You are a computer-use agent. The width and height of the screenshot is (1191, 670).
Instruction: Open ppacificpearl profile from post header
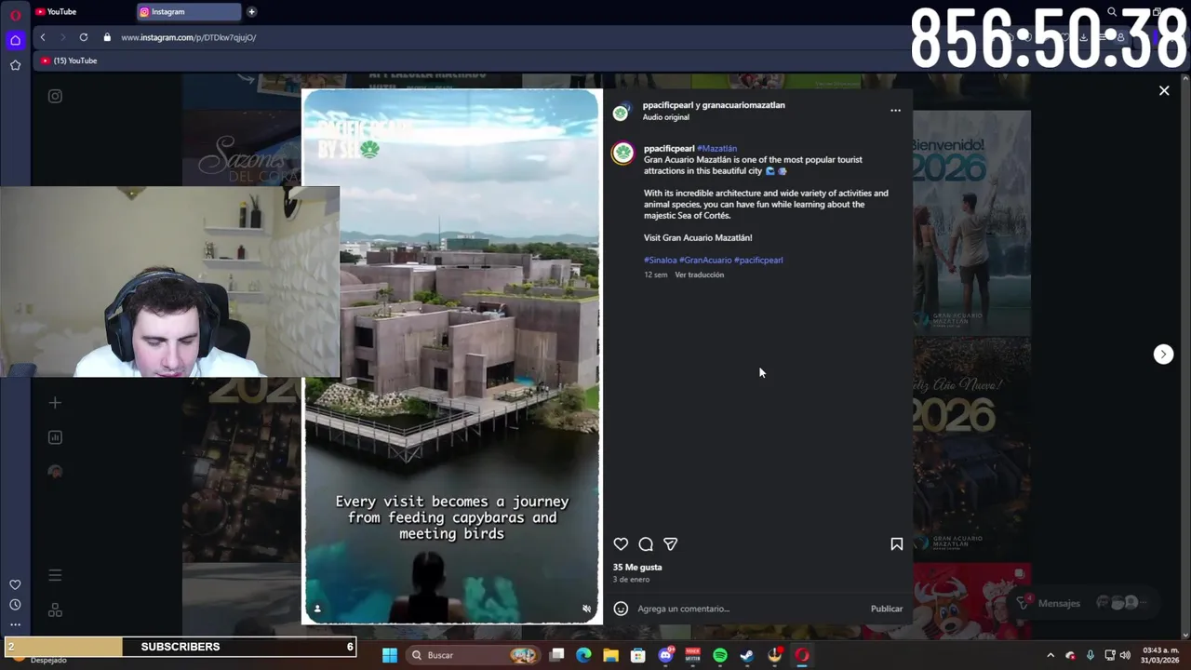click(x=669, y=105)
